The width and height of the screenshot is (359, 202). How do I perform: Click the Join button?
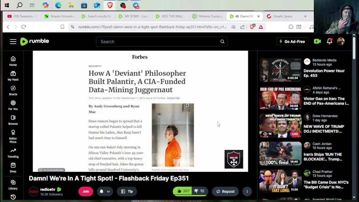click(86, 191)
